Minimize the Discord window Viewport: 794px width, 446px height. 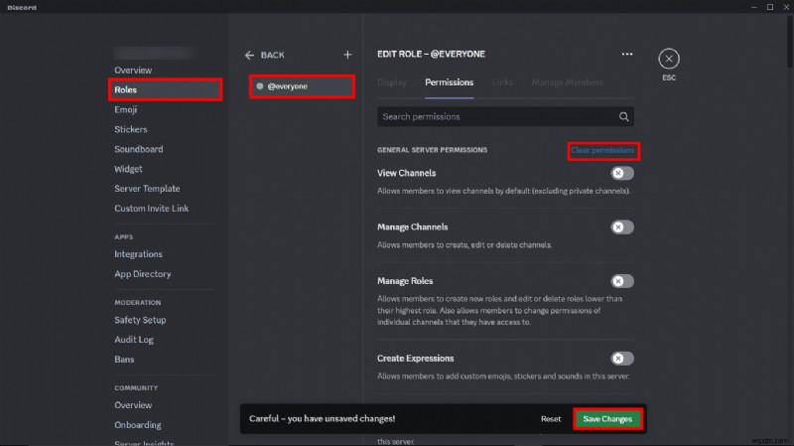(753, 7)
